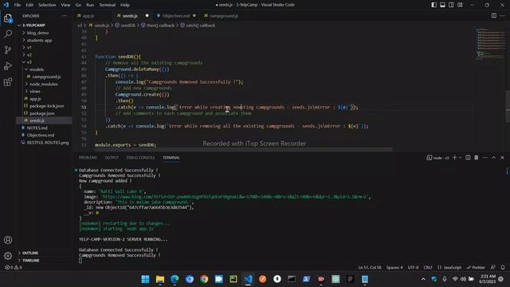
Task: Open PyCharm from taskbar
Action: tap(233, 279)
